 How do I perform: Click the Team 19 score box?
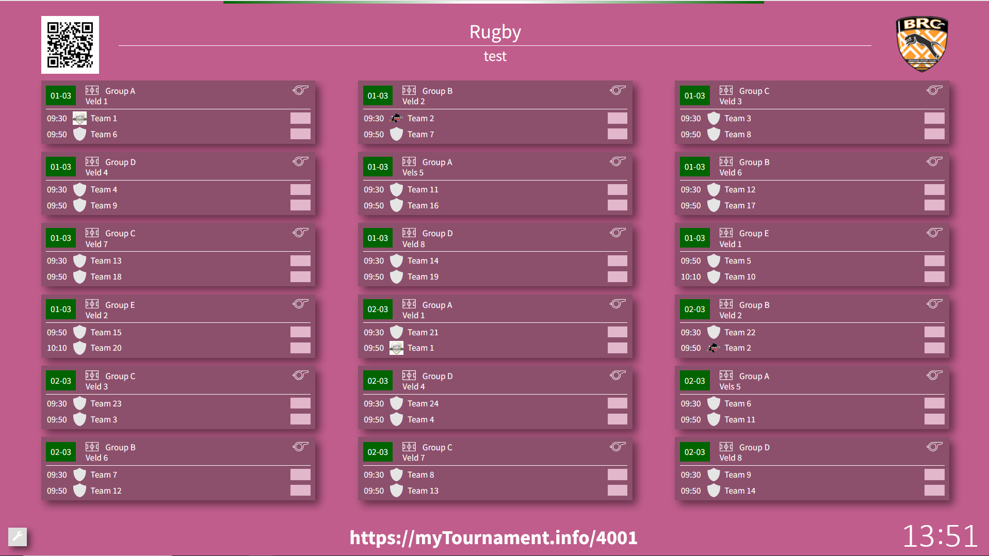click(x=617, y=276)
